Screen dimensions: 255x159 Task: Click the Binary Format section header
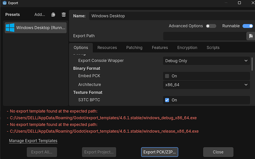[x=87, y=69]
